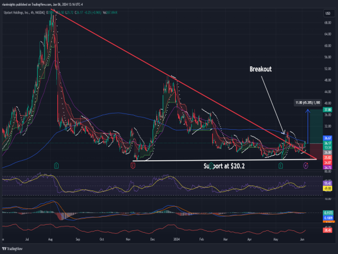Click the red 25.82 price label
The width and height of the screenshot is (338, 254).
328,158
